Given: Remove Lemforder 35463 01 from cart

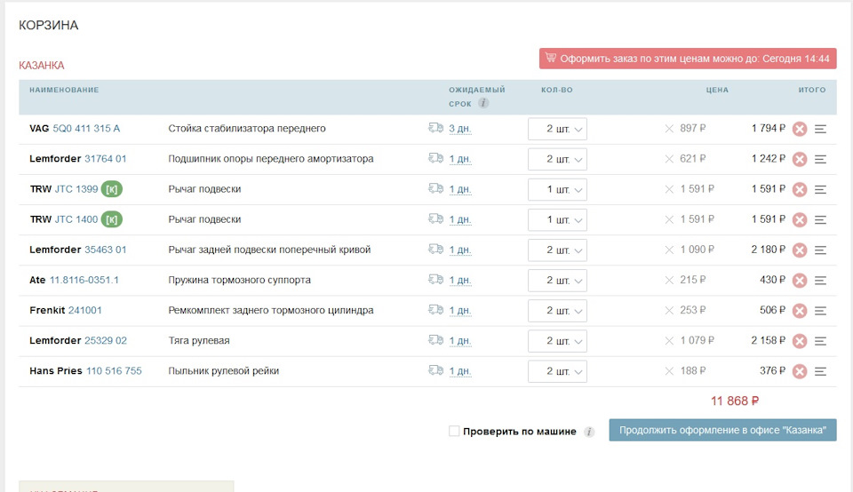Looking at the screenshot, I should pos(799,250).
